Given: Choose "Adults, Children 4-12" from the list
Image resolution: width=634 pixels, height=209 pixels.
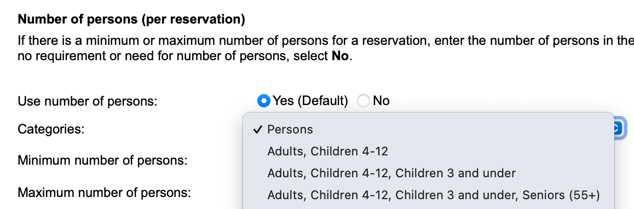Looking at the screenshot, I should point(428,151).
